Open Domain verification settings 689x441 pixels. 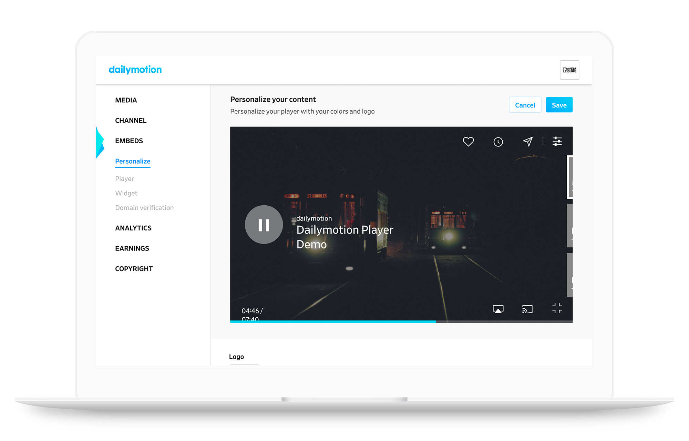click(144, 208)
